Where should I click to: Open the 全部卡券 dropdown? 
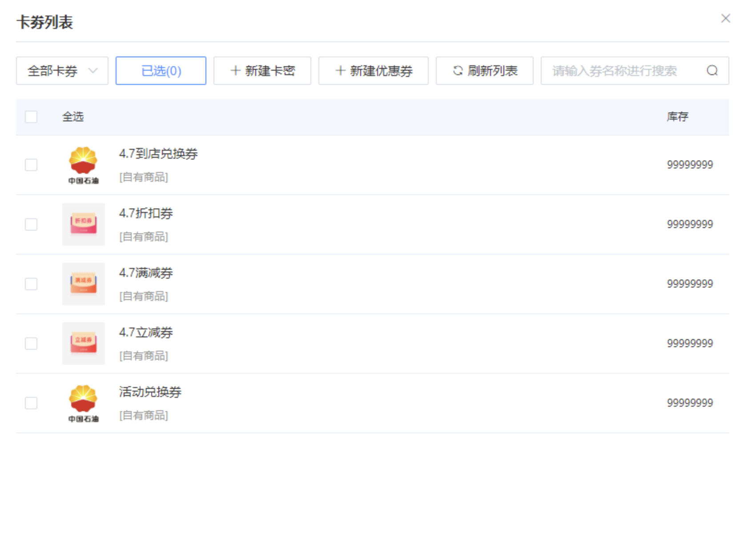[x=62, y=71]
